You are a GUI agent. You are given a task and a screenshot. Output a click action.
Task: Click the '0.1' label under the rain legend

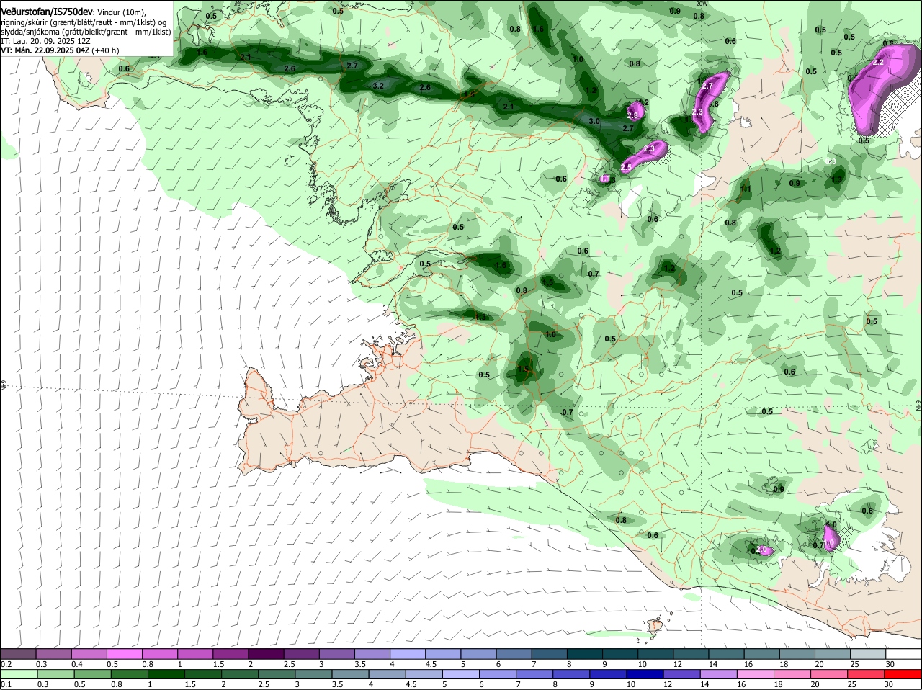pyautogui.click(x=6, y=684)
